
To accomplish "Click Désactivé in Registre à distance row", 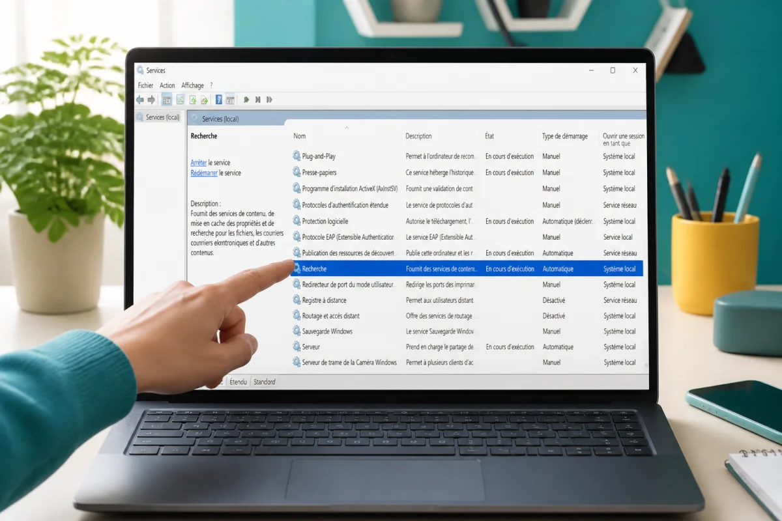I will coord(554,300).
